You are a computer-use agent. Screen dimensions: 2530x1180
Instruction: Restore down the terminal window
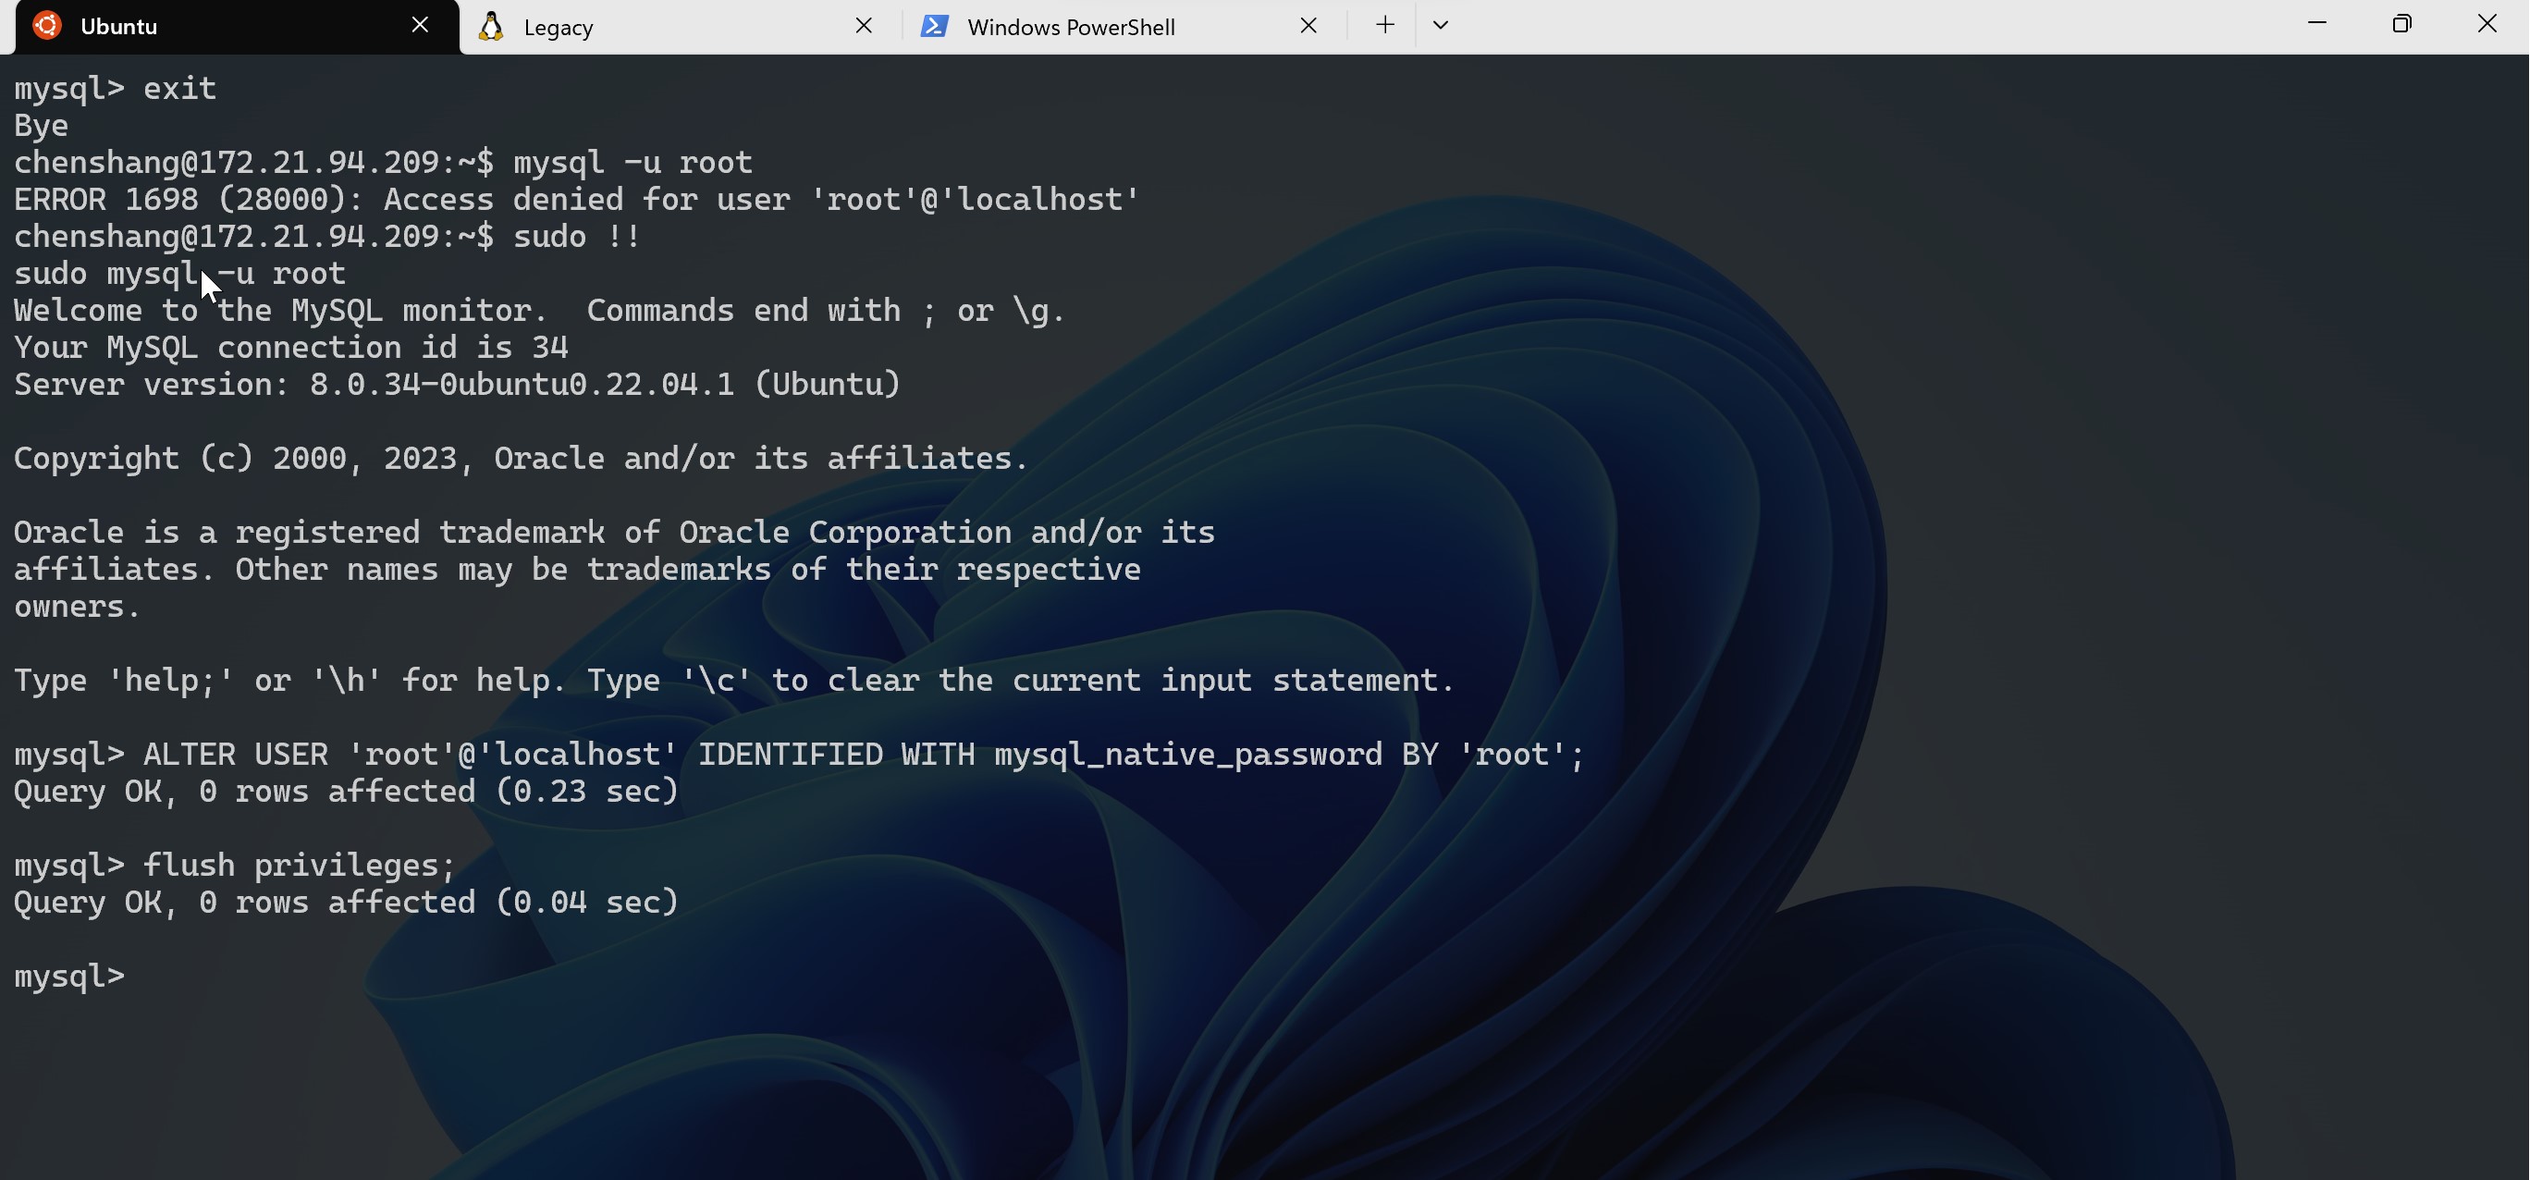click(x=2402, y=25)
